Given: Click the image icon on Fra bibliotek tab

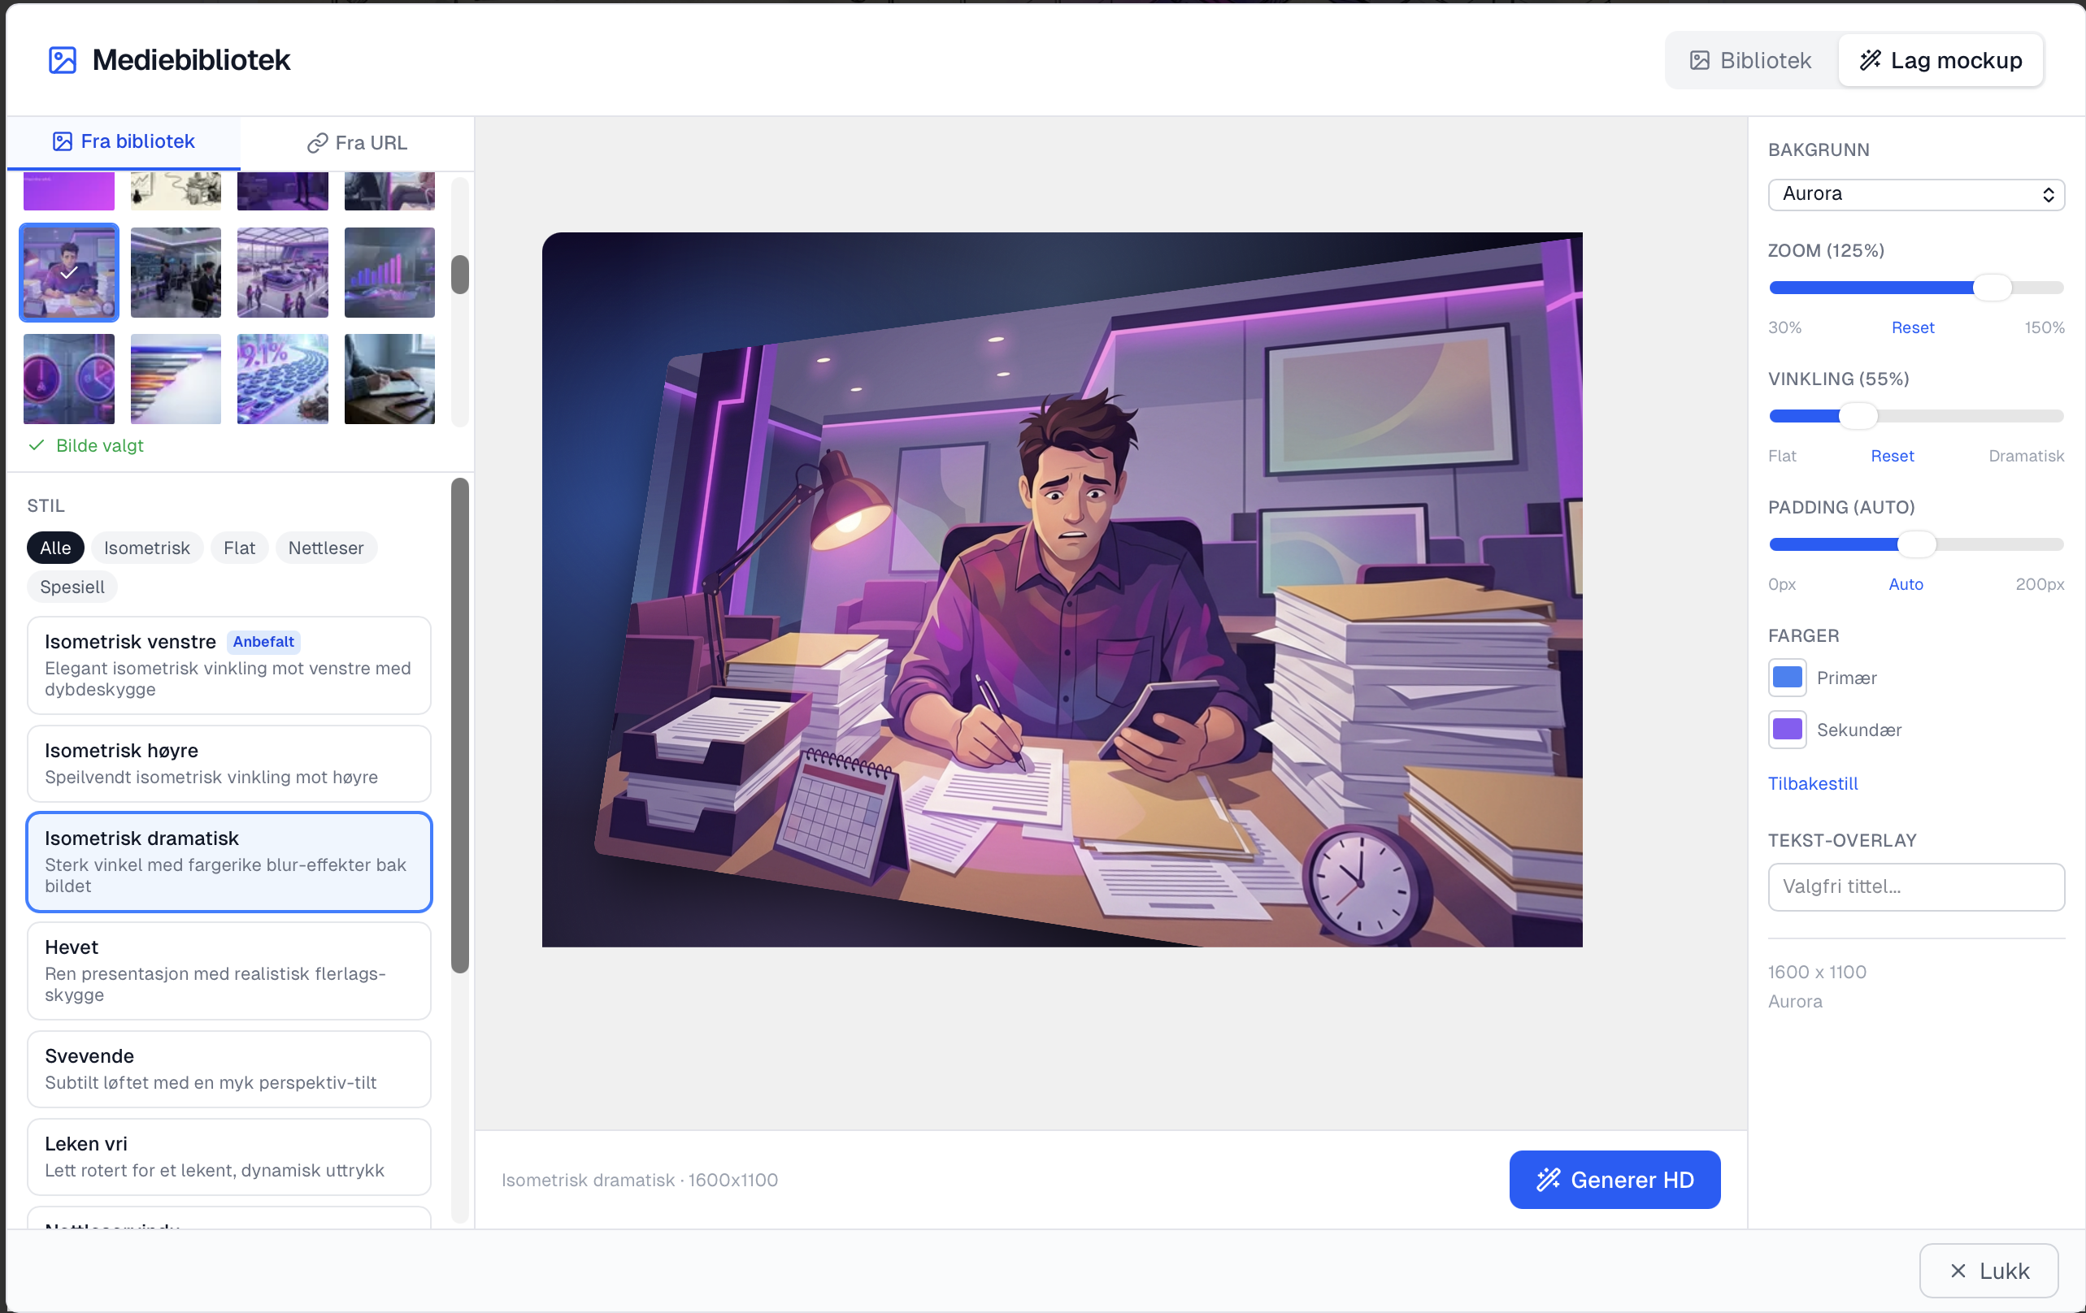Looking at the screenshot, I should tap(63, 141).
